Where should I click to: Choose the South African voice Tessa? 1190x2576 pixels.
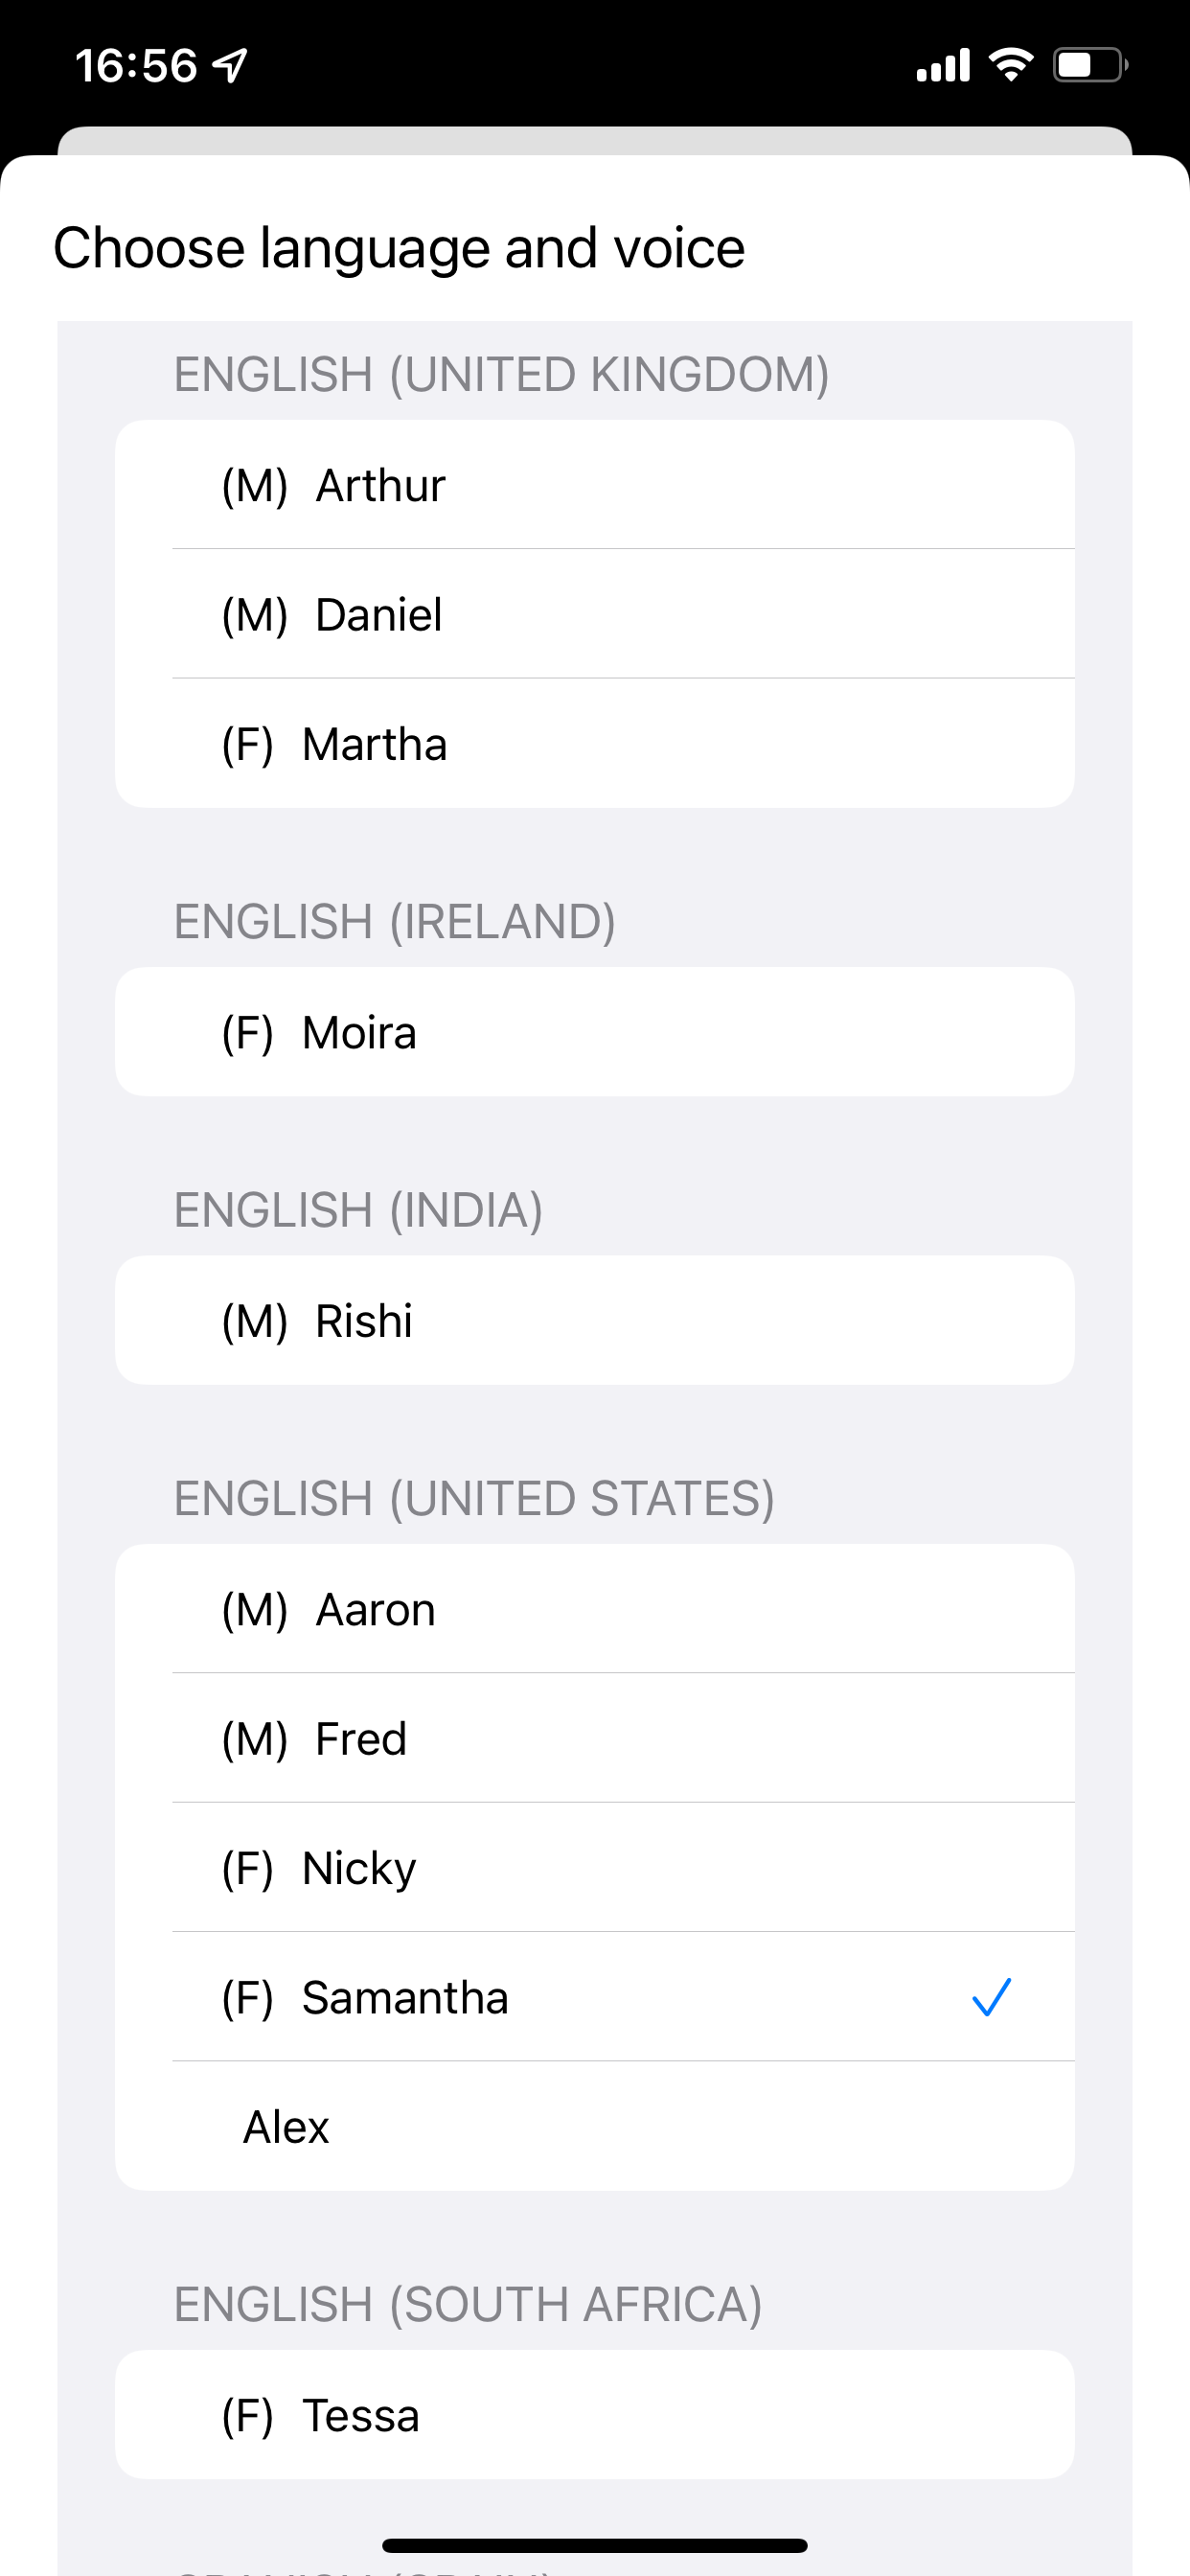pos(594,2415)
